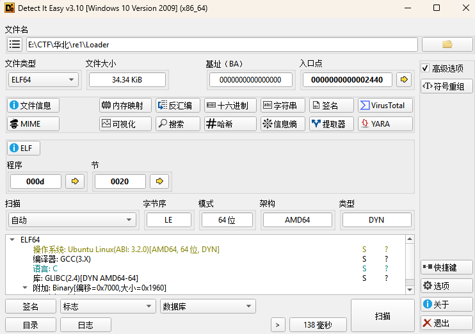475x334 pixels.
Task: Collapse the ELF64 tree node
Action: [12, 239]
